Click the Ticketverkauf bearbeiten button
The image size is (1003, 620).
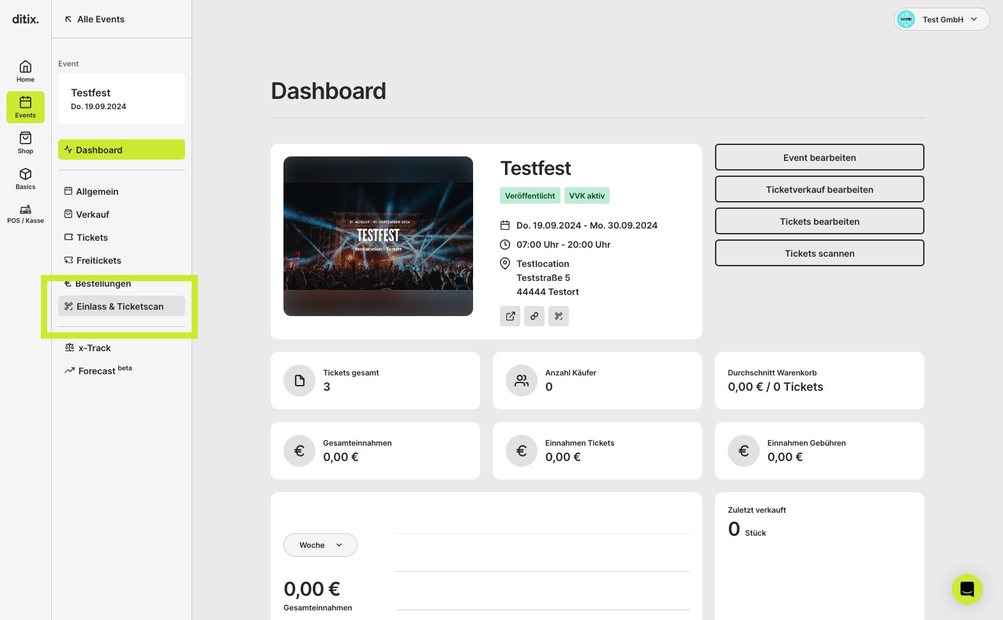[820, 189]
